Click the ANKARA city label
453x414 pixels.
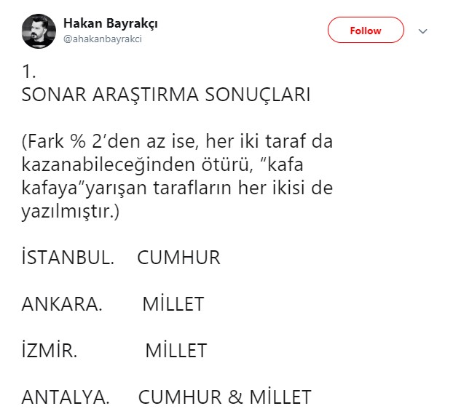coord(61,303)
